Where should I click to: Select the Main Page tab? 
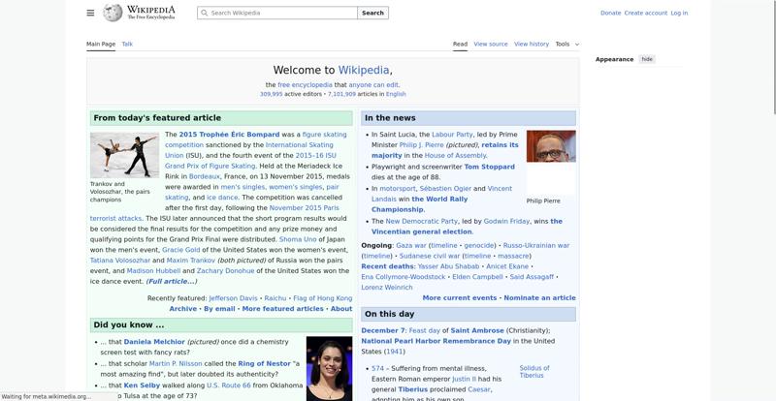coord(101,44)
